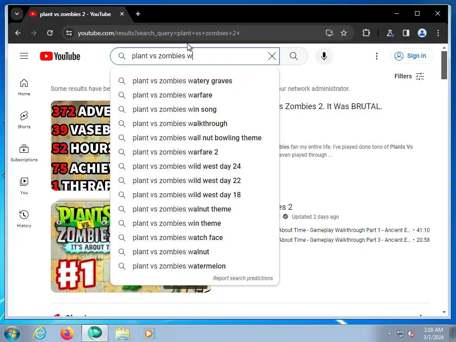
Task: Bookmark this page with the star
Action: pyautogui.click(x=344, y=33)
